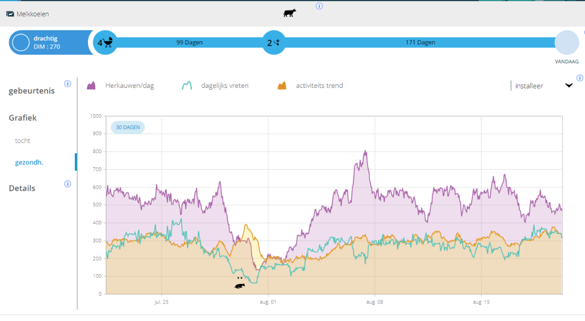Toggle the Herkauwen/dag series in legend

121,86
